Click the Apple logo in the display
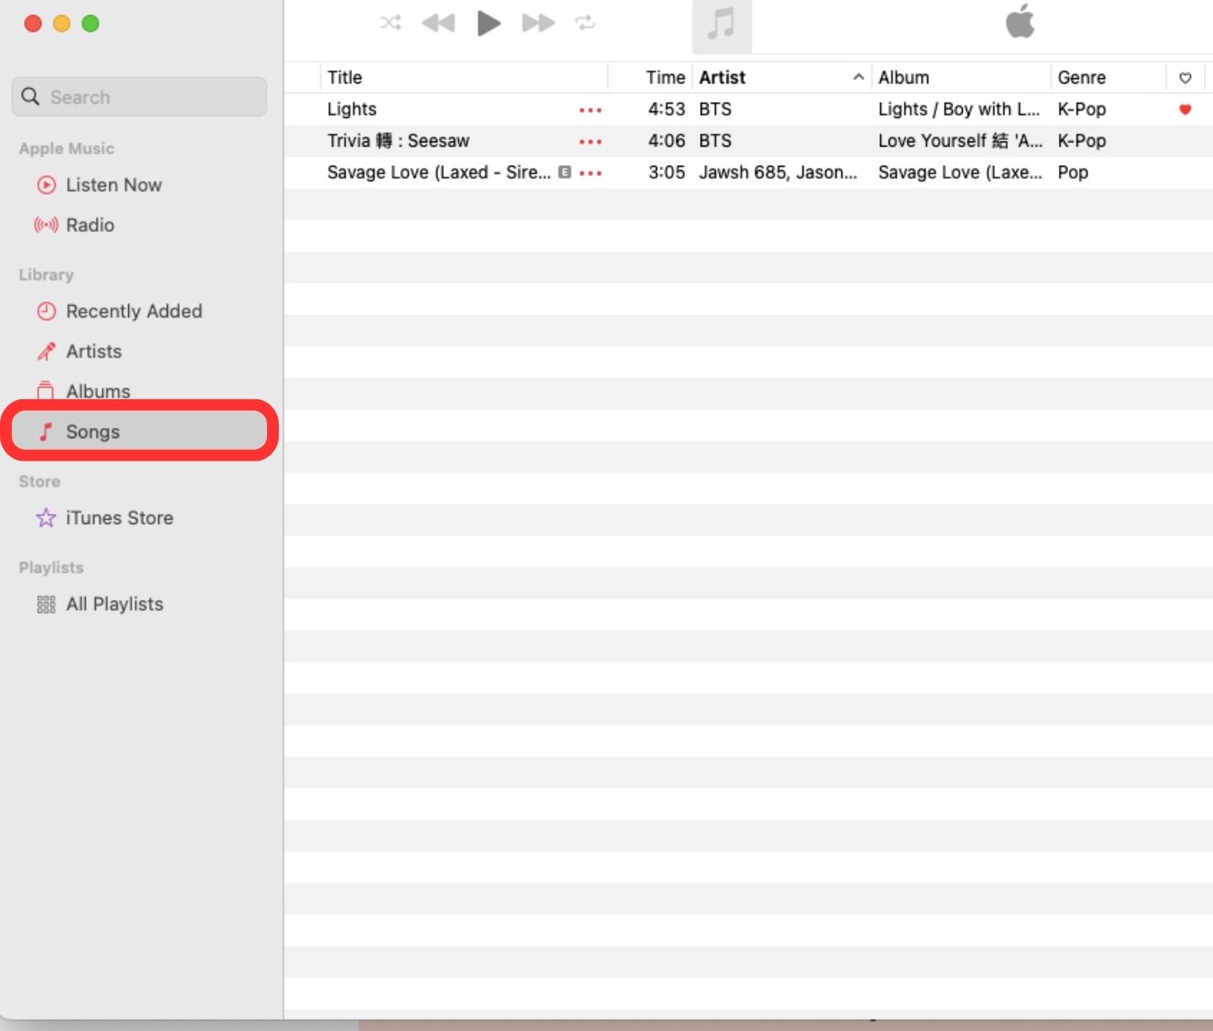This screenshot has width=1213, height=1031. click(x=1020, y=21)
